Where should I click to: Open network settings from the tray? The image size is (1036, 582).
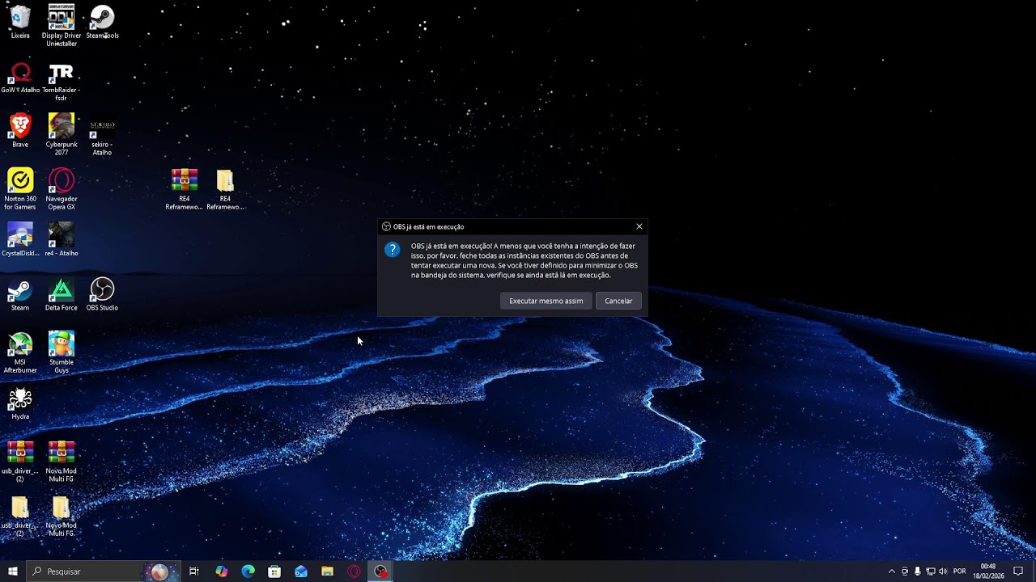(x=930, y=571)
